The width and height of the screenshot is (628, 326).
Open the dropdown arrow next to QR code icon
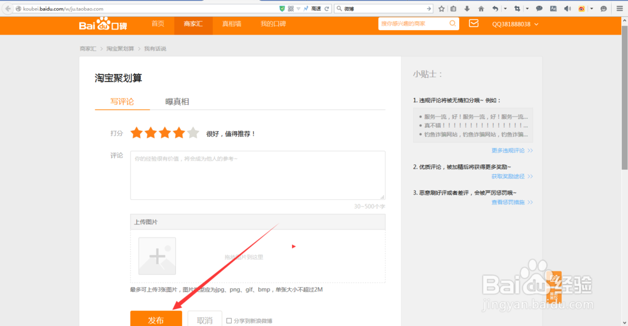pos(298,8)
